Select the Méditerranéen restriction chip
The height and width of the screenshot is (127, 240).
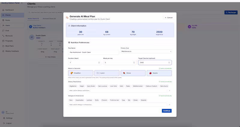pos(138,86)
